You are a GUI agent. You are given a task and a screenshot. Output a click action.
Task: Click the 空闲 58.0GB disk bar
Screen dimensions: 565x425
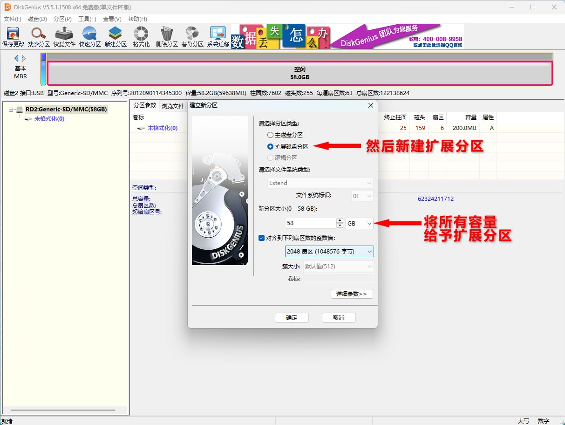pos(300,73)
